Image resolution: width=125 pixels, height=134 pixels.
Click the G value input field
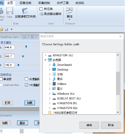(x=9, y=56)
